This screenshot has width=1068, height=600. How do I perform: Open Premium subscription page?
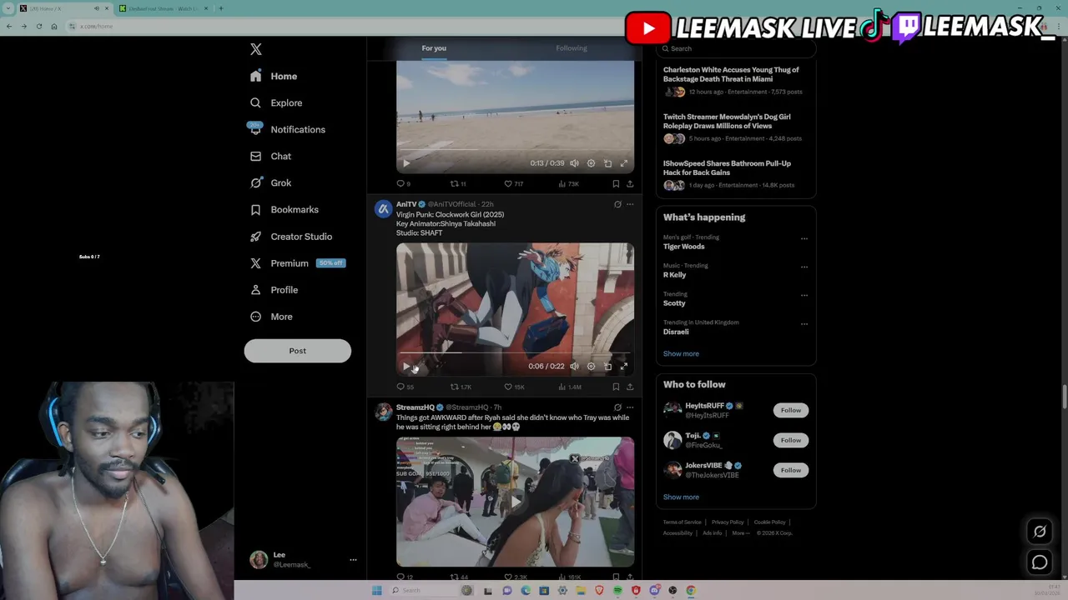point(297,262)
